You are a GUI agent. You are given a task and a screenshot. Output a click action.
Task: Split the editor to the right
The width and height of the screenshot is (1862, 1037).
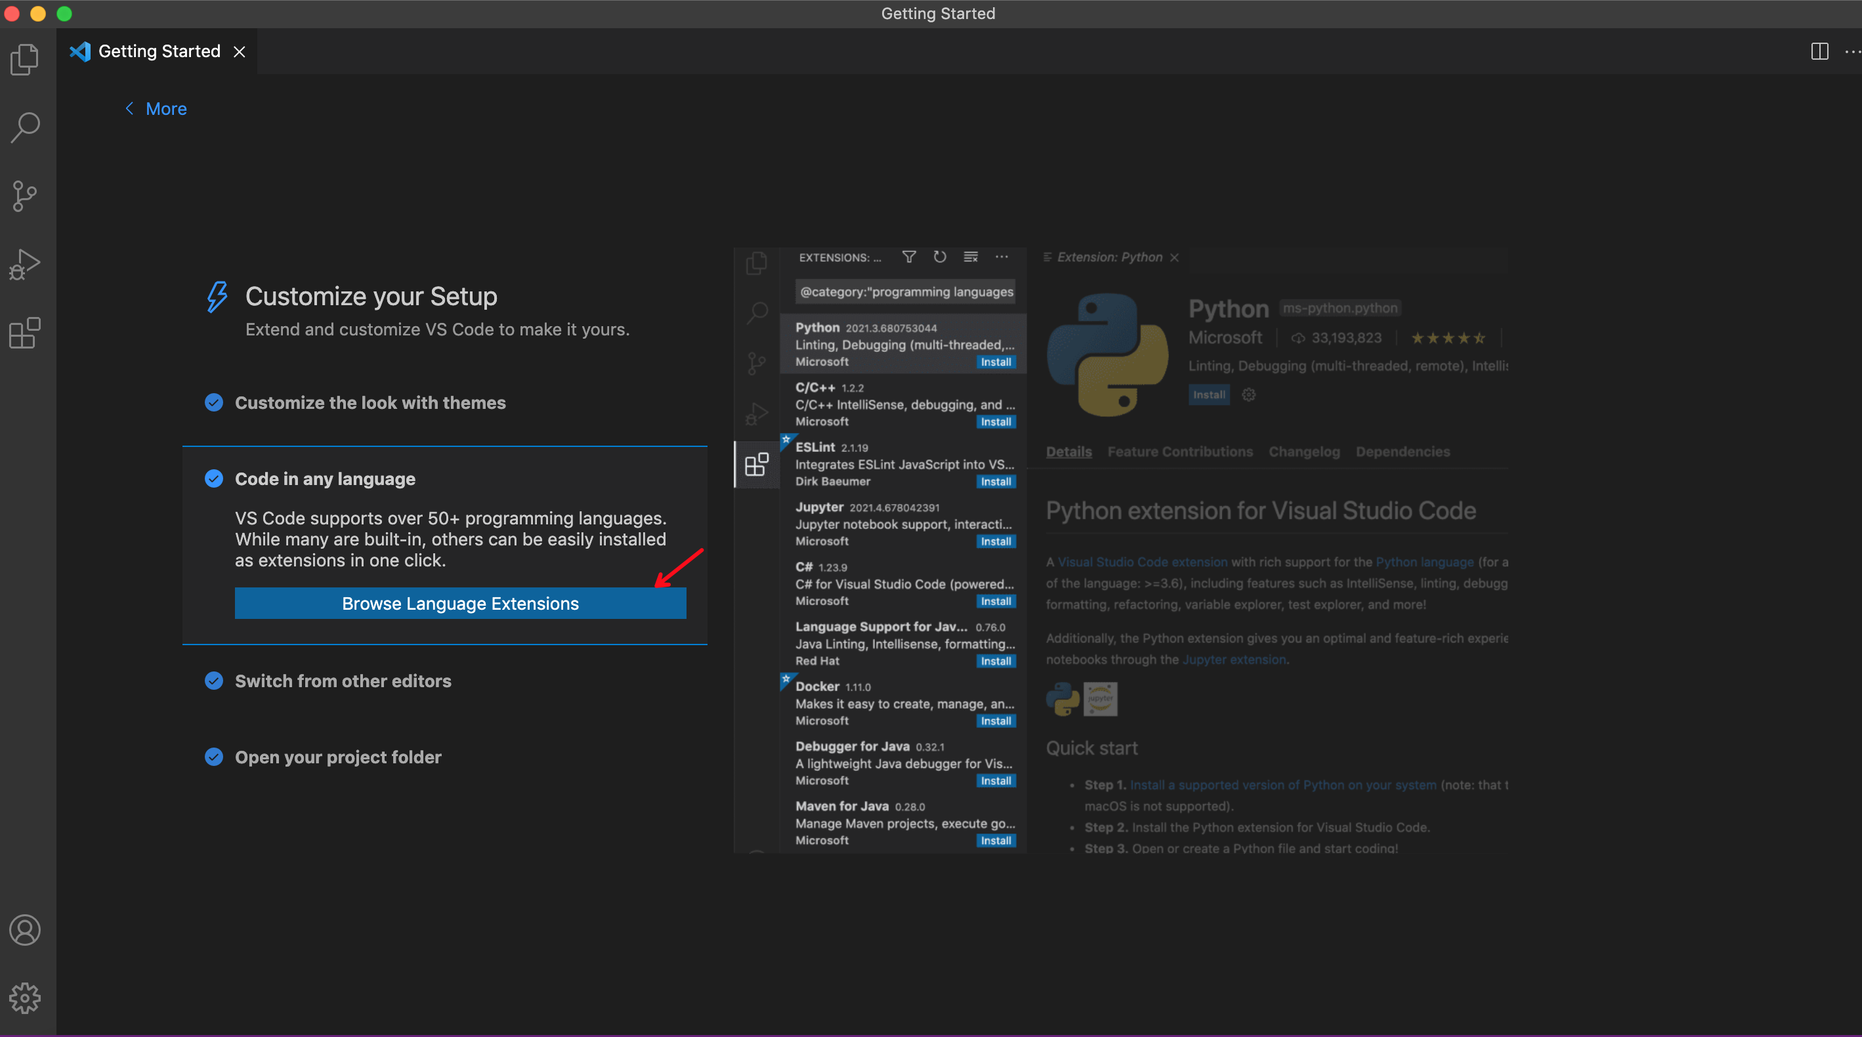tap(1819, 51)
